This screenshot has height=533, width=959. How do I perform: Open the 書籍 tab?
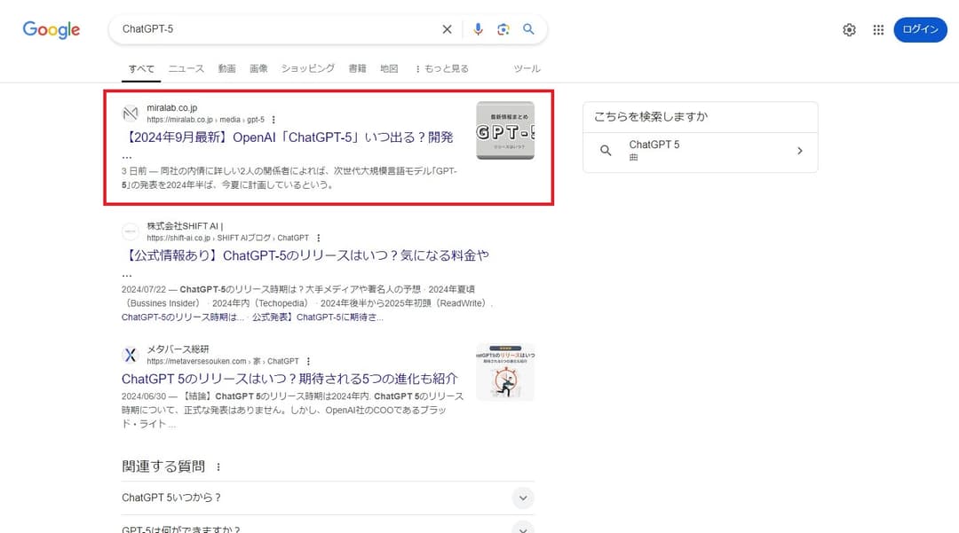pyautogui.click(x=357, y=68)
